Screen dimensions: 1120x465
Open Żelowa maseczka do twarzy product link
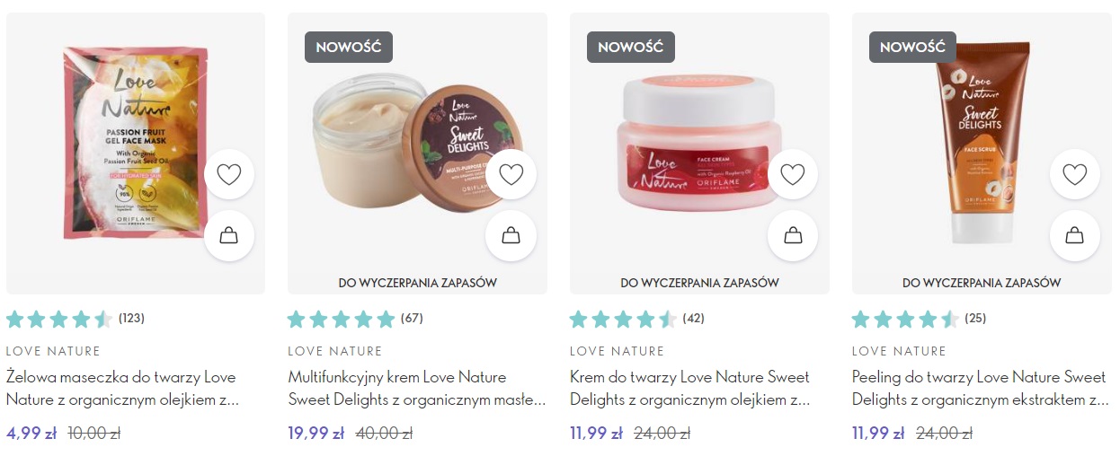(x=122, y=388)
